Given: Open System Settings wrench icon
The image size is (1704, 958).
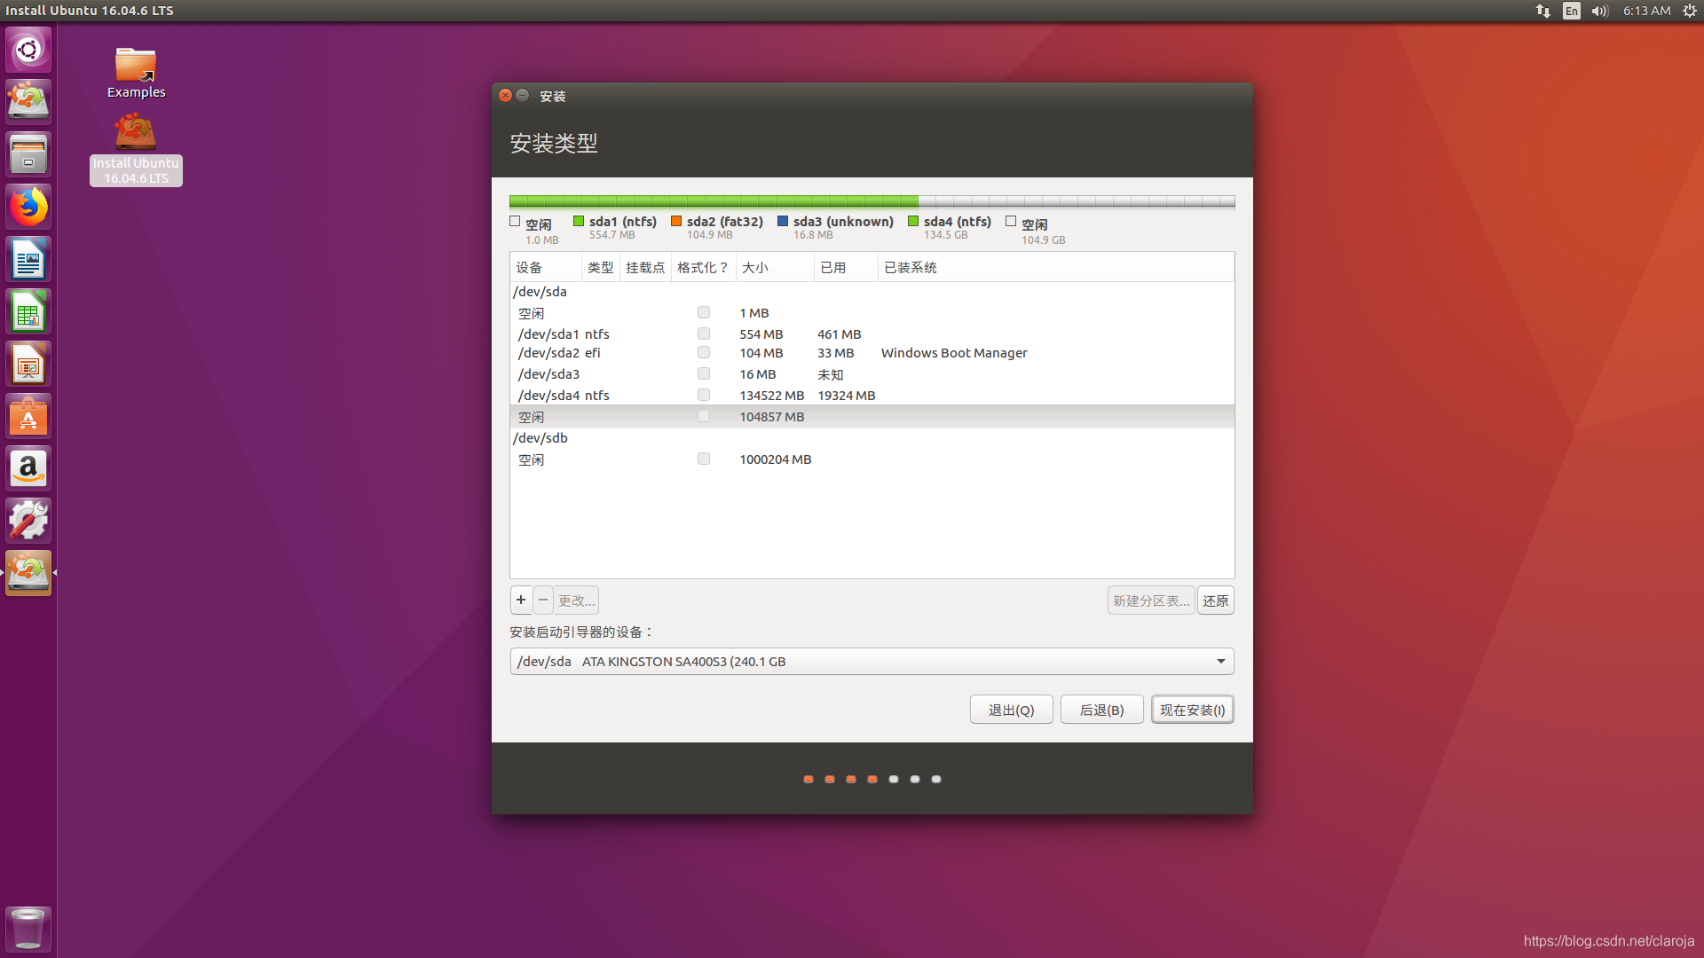Looking at the screenshot, I should tap(28, 521).
